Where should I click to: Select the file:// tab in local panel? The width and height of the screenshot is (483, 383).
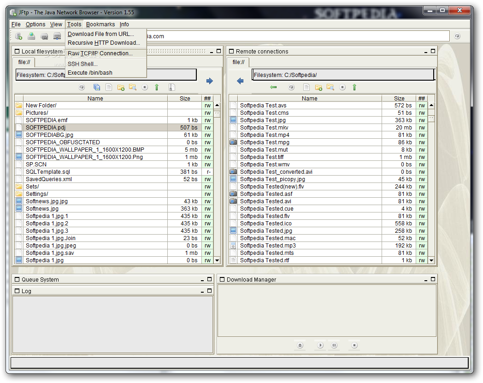click(x=24, y=62)
